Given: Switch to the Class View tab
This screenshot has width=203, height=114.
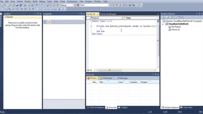Looking at the screenshot, I should point(186,107).
